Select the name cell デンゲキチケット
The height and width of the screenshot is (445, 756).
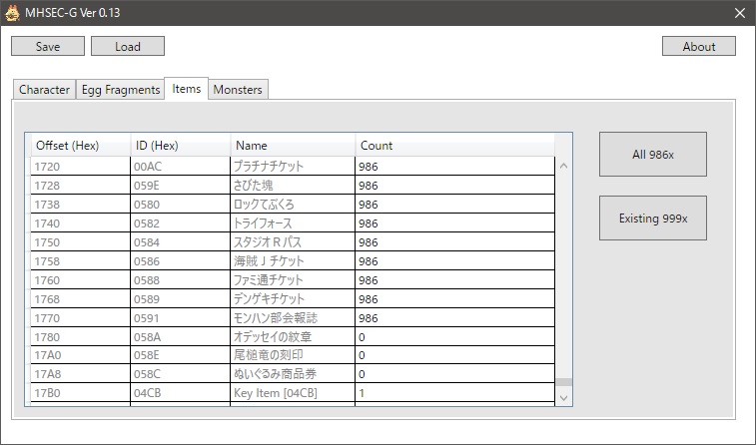coord(293,298)
